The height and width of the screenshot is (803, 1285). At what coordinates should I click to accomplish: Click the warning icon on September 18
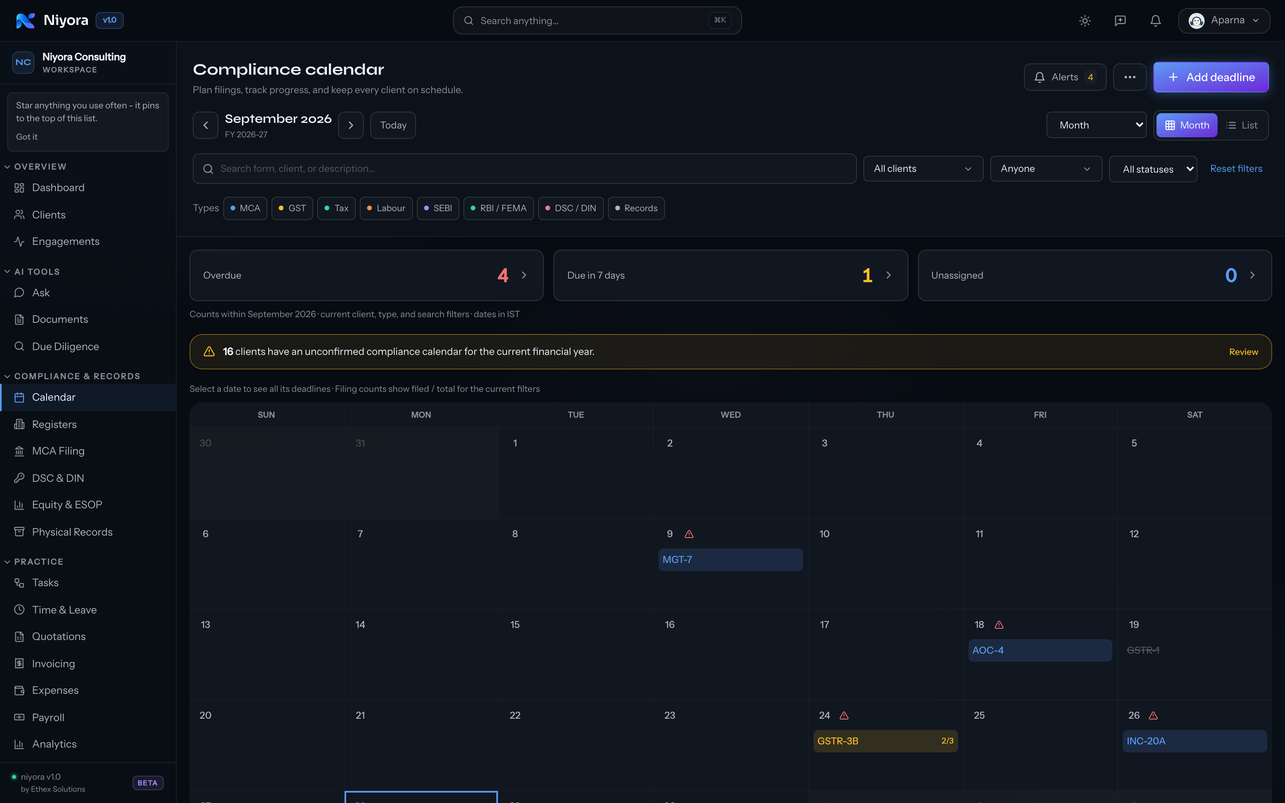(x=999, y=625)
